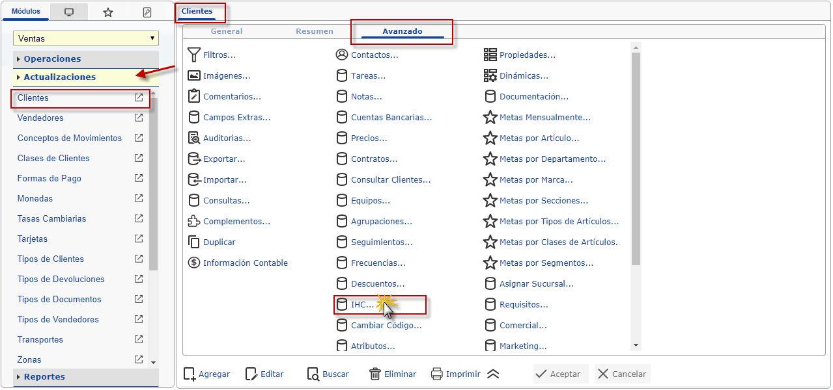Click the export icon next to Exportar
Screen dimensions: 833x390
coord(193,159)
